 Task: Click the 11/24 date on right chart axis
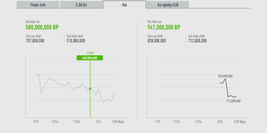[x=198, y=122]
